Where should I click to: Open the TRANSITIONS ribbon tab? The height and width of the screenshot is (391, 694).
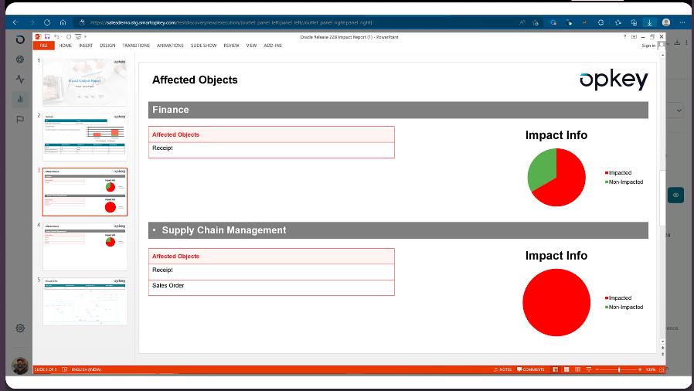[136, 45]
